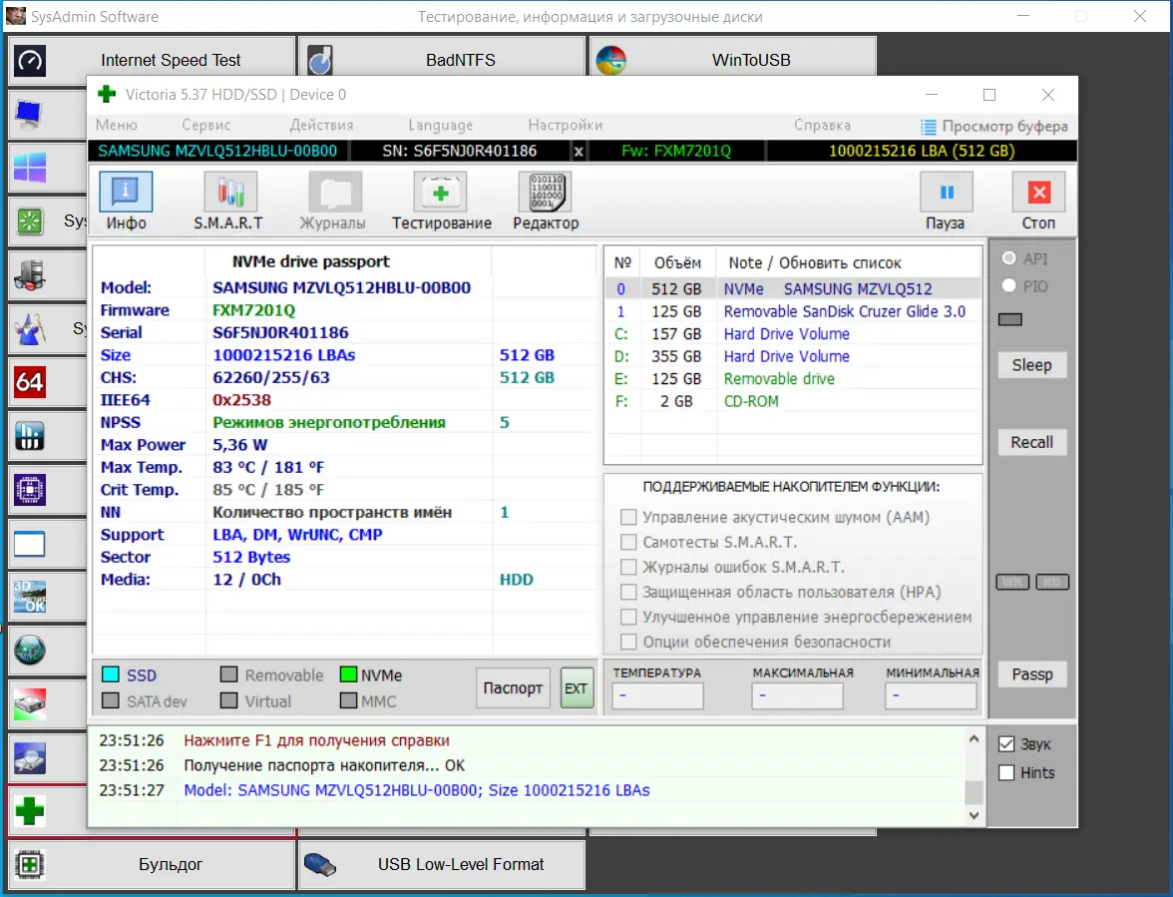Click the Бульдог chip icon

click(x=30, y=865)
